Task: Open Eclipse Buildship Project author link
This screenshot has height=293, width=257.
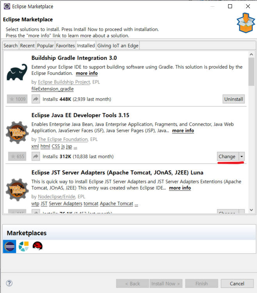Action: (64, 82)
